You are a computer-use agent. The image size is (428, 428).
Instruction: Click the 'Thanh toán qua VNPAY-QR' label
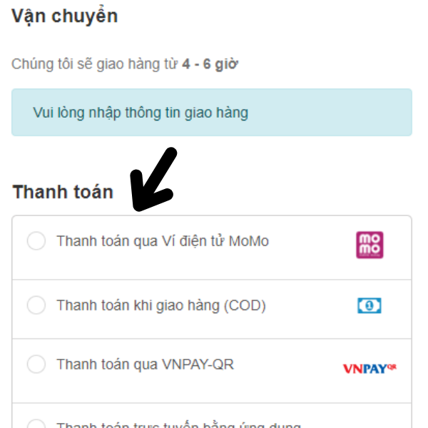(x=145, y=365)
